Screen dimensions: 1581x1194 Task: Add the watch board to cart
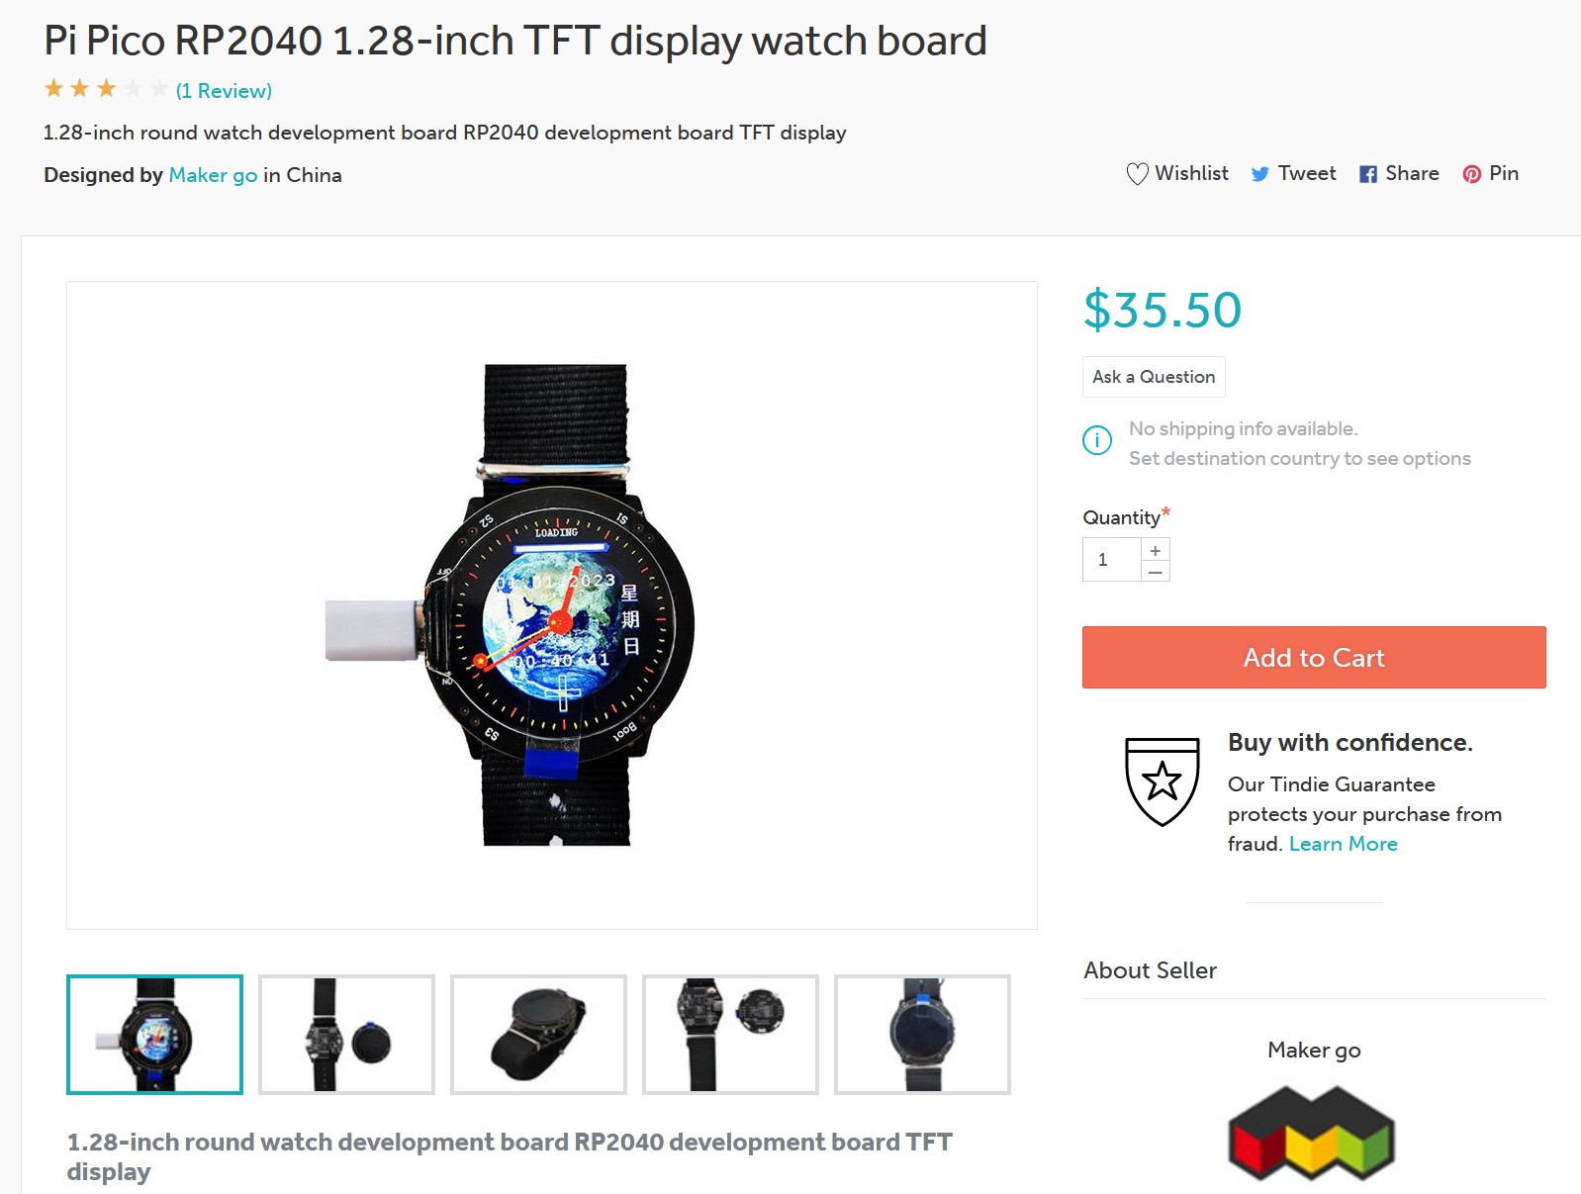pos(1314,657)
